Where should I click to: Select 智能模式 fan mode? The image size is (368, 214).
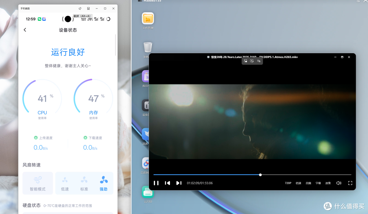coord(37,183)
